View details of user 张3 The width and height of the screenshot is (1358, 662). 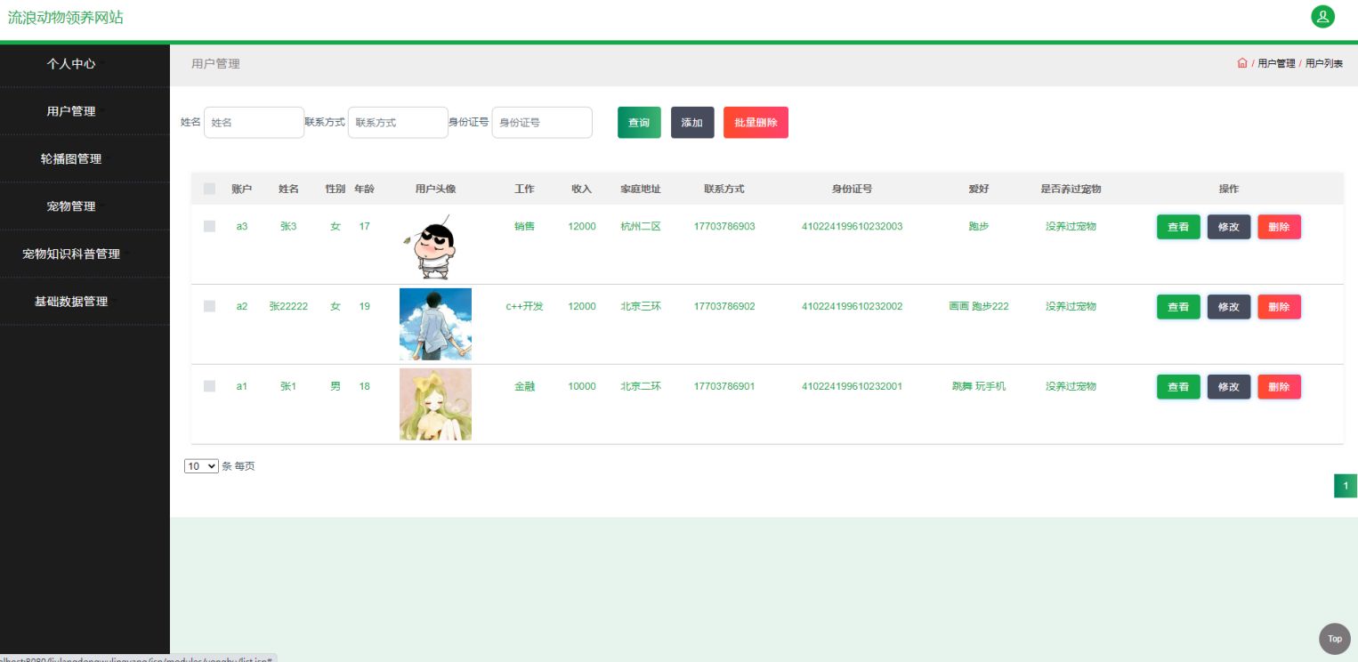click(x=1178, y=227)
